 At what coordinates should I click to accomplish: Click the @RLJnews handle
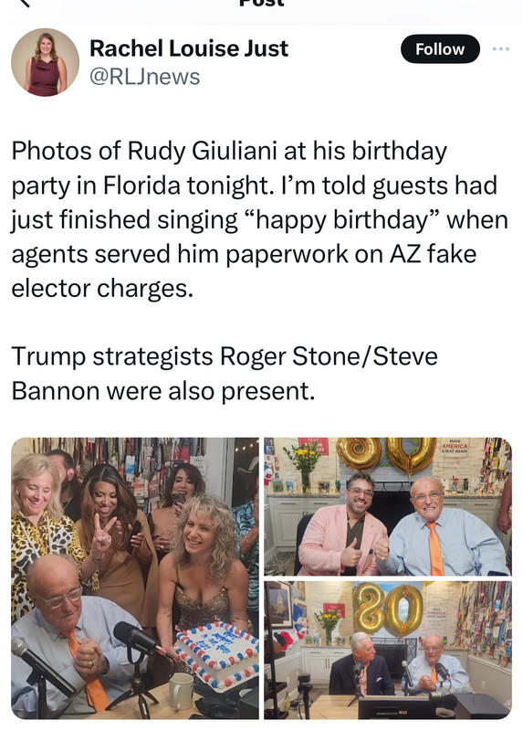pyautogui.click(x=144, y=77)
